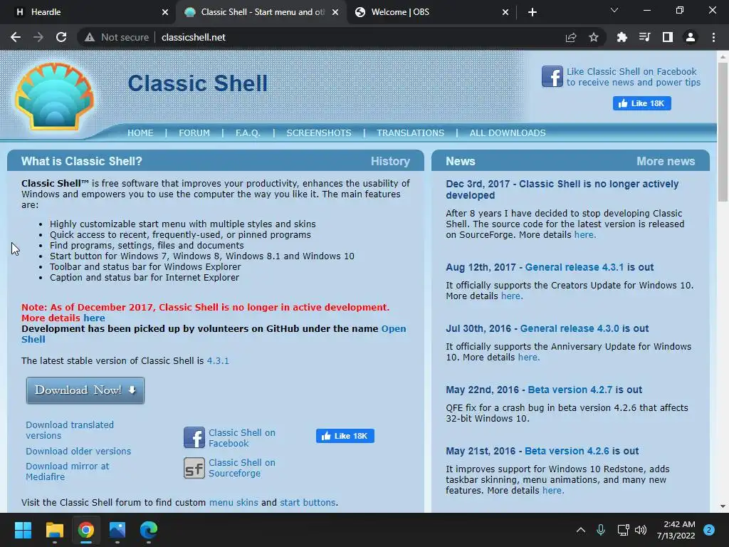
Task: Open the Chrome three-dot menu
Action: pos(713,37)
